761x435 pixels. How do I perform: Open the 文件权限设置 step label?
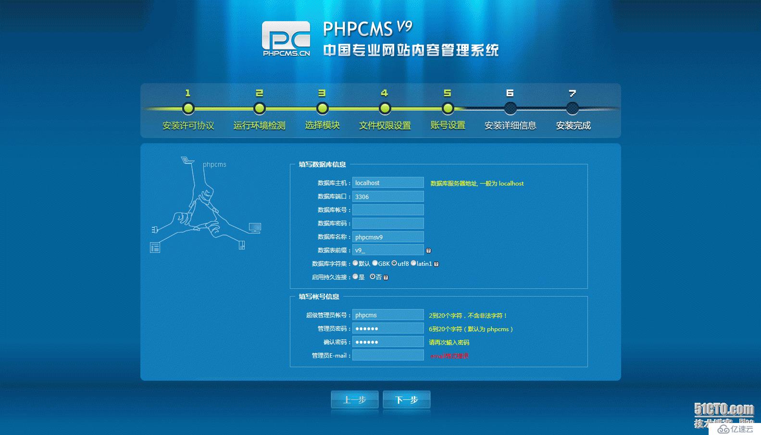point(385,125)
